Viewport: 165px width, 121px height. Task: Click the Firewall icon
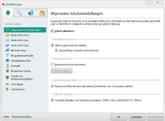[x=7, y=66]
